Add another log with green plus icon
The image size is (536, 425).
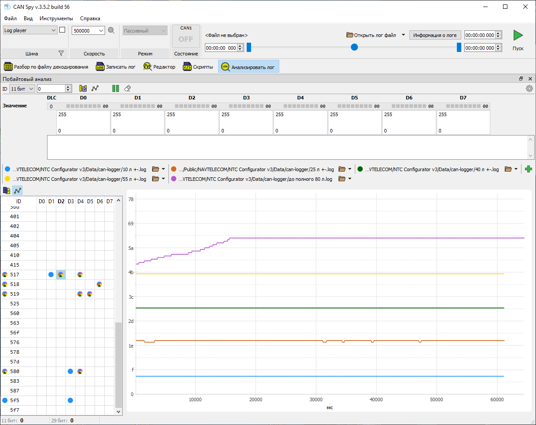(529, 169)
